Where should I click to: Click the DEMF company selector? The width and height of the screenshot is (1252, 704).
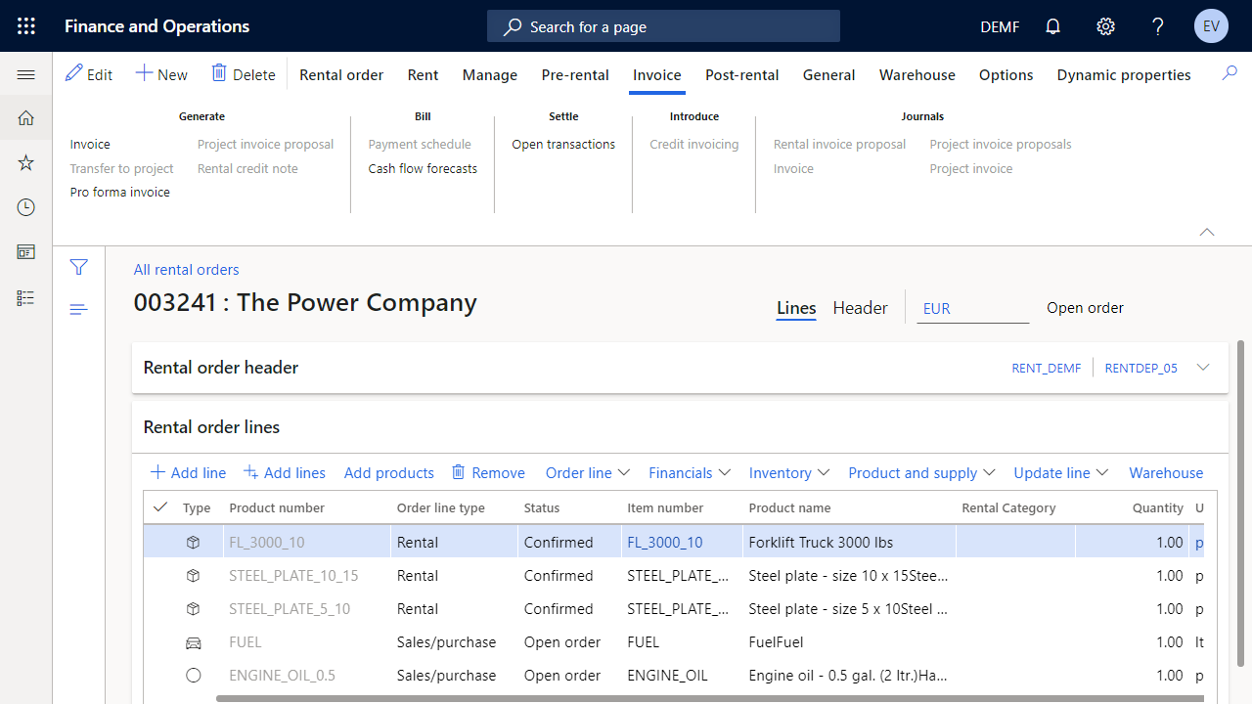(1000, 26)
